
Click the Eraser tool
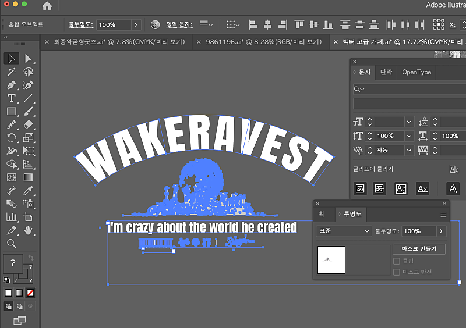pyautogui.click(x=28, y=124)
